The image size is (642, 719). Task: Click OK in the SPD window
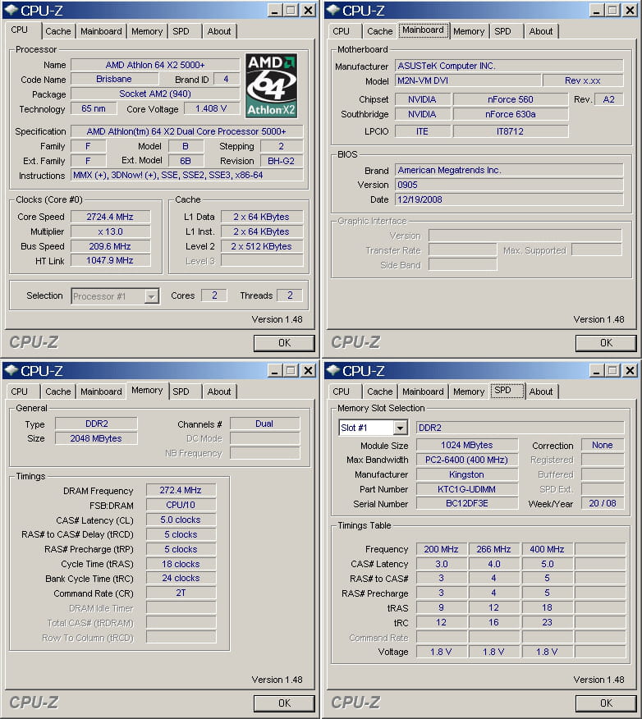tap(606, 703)
